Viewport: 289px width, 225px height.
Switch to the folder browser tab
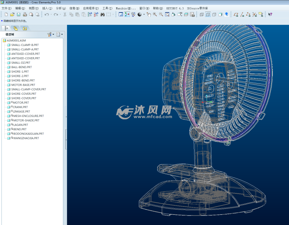pyautogui.click(x=16, y=28)
